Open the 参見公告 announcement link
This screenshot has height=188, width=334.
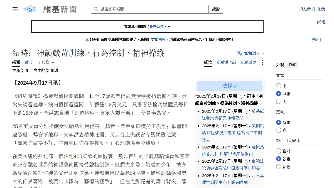156,26
